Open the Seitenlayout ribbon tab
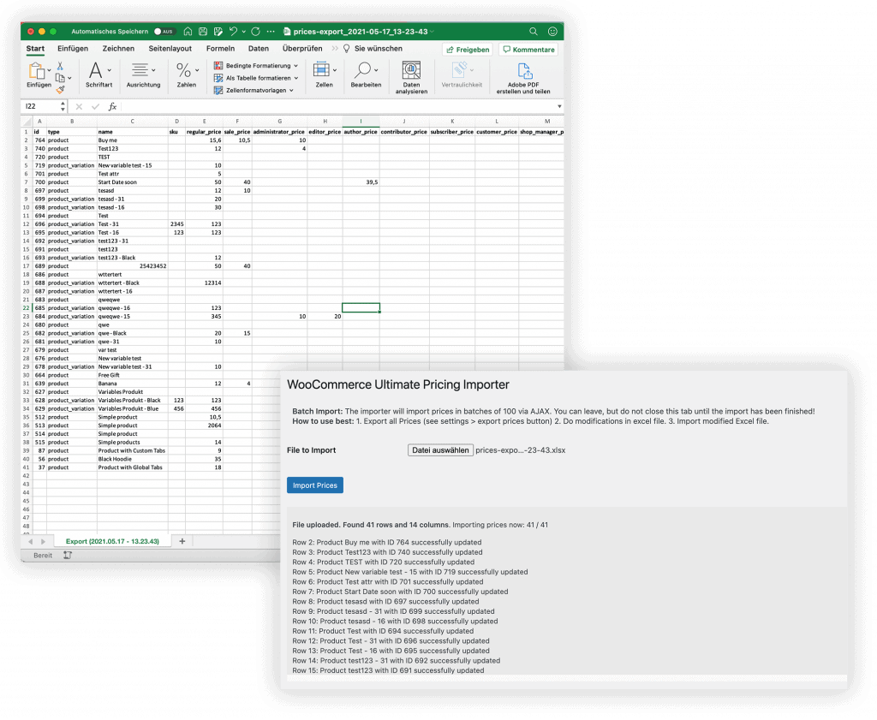This screenshot has width=877, height=720. point(170,49)
